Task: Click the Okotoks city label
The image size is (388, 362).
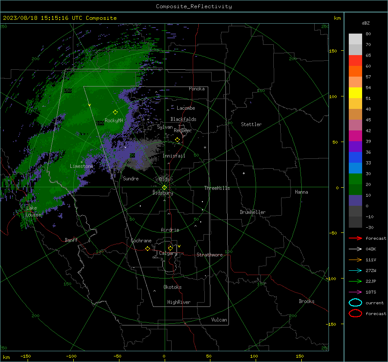Action: pyautogui.click(x=172, y=287)
